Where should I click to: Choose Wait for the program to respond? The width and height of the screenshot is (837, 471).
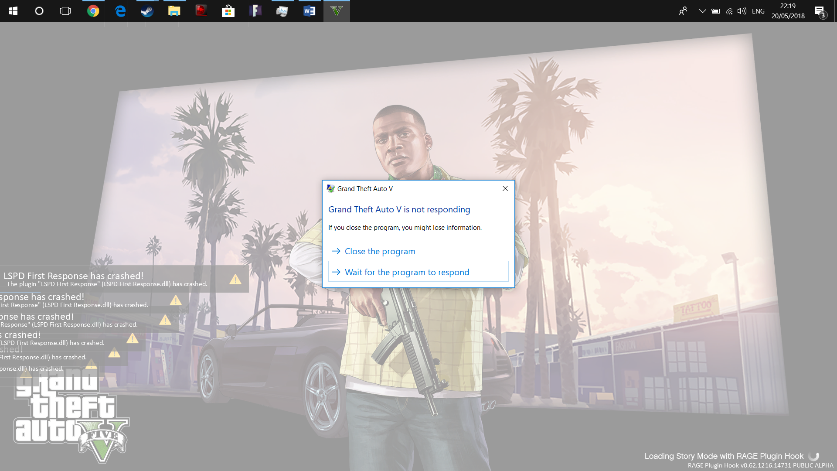407,272
